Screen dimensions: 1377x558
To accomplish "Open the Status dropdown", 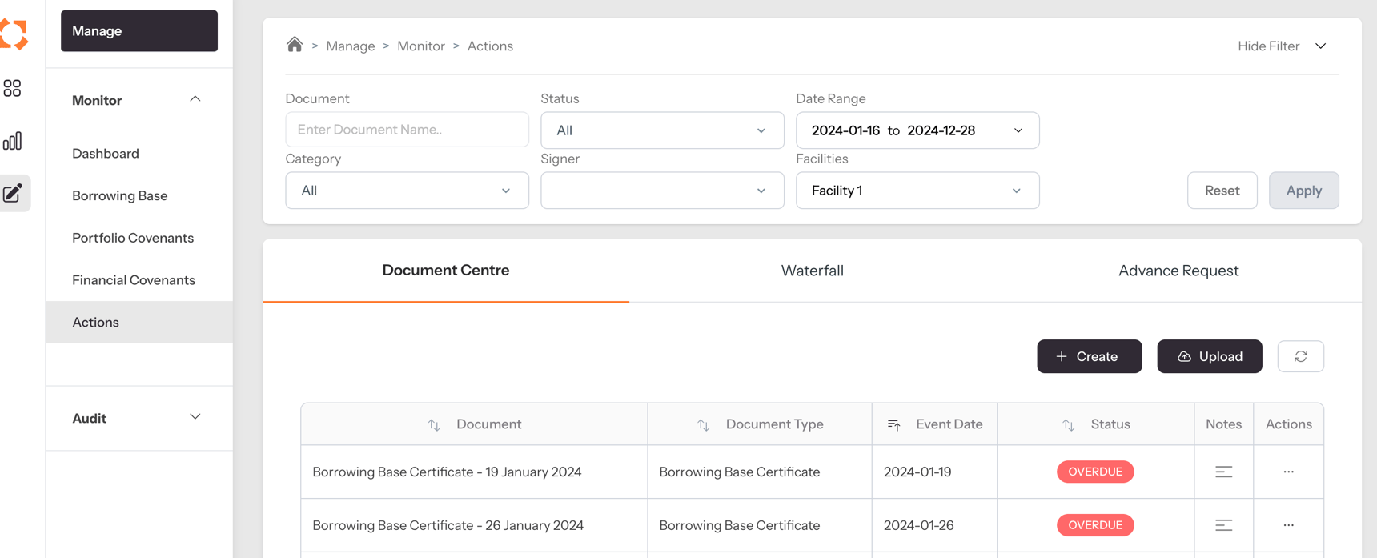I will tap(662, 130).
